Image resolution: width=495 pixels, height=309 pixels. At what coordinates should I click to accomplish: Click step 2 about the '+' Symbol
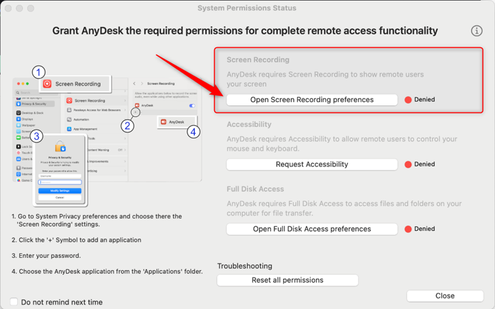[x=77, y=240]
